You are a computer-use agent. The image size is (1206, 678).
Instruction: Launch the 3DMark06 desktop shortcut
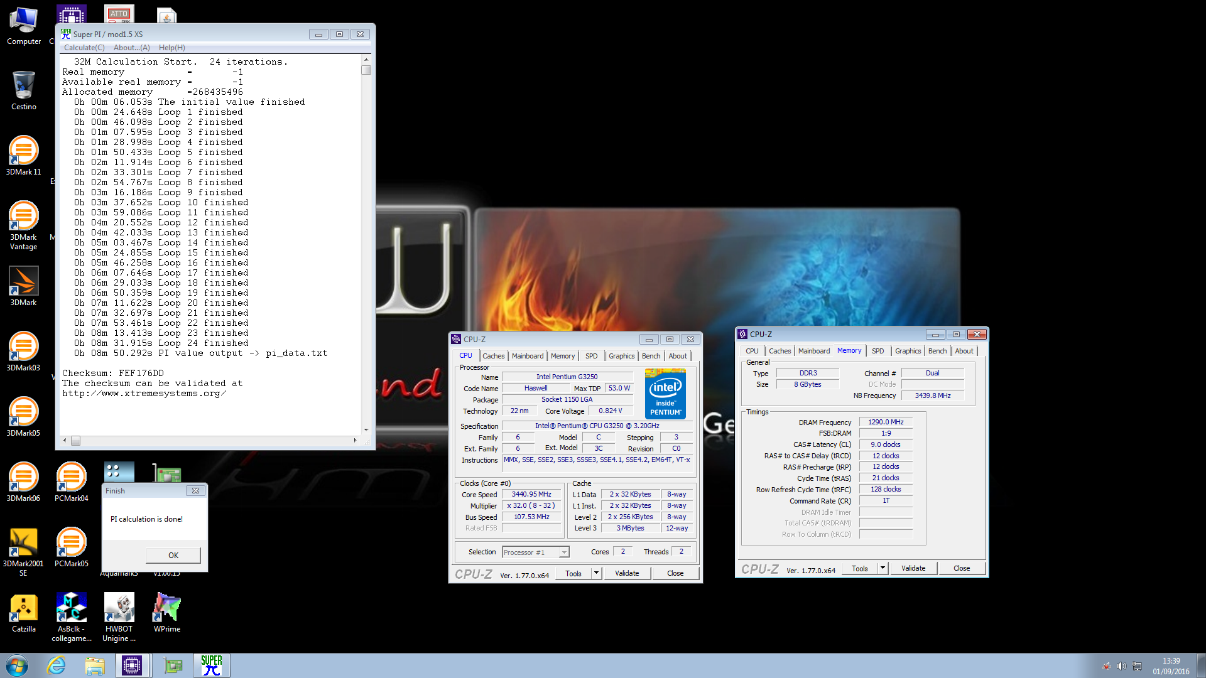[x=24, y=482]
